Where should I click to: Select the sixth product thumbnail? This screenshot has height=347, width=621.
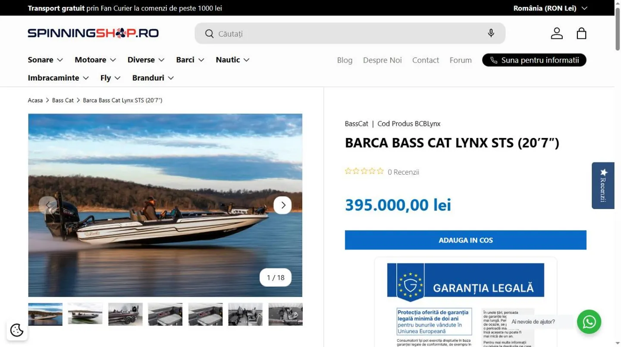[x=245, y=314]
